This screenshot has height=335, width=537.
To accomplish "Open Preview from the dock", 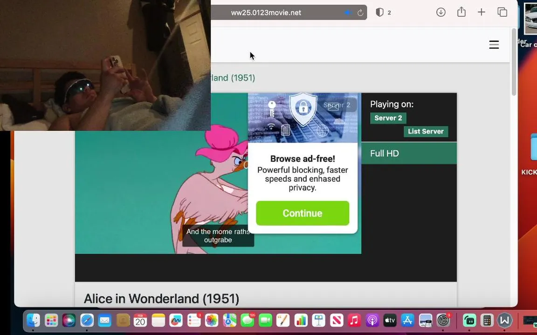I will pos(425,321).
